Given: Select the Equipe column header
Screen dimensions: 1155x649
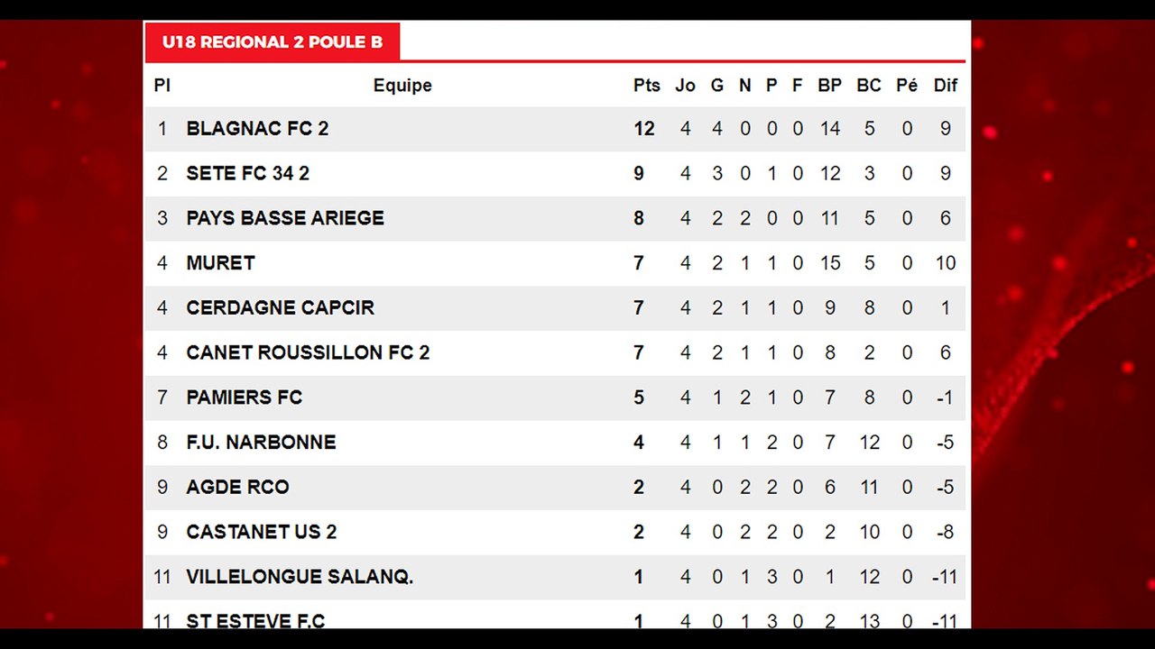Looking at the screenshot, I should (x=402, y=86).
